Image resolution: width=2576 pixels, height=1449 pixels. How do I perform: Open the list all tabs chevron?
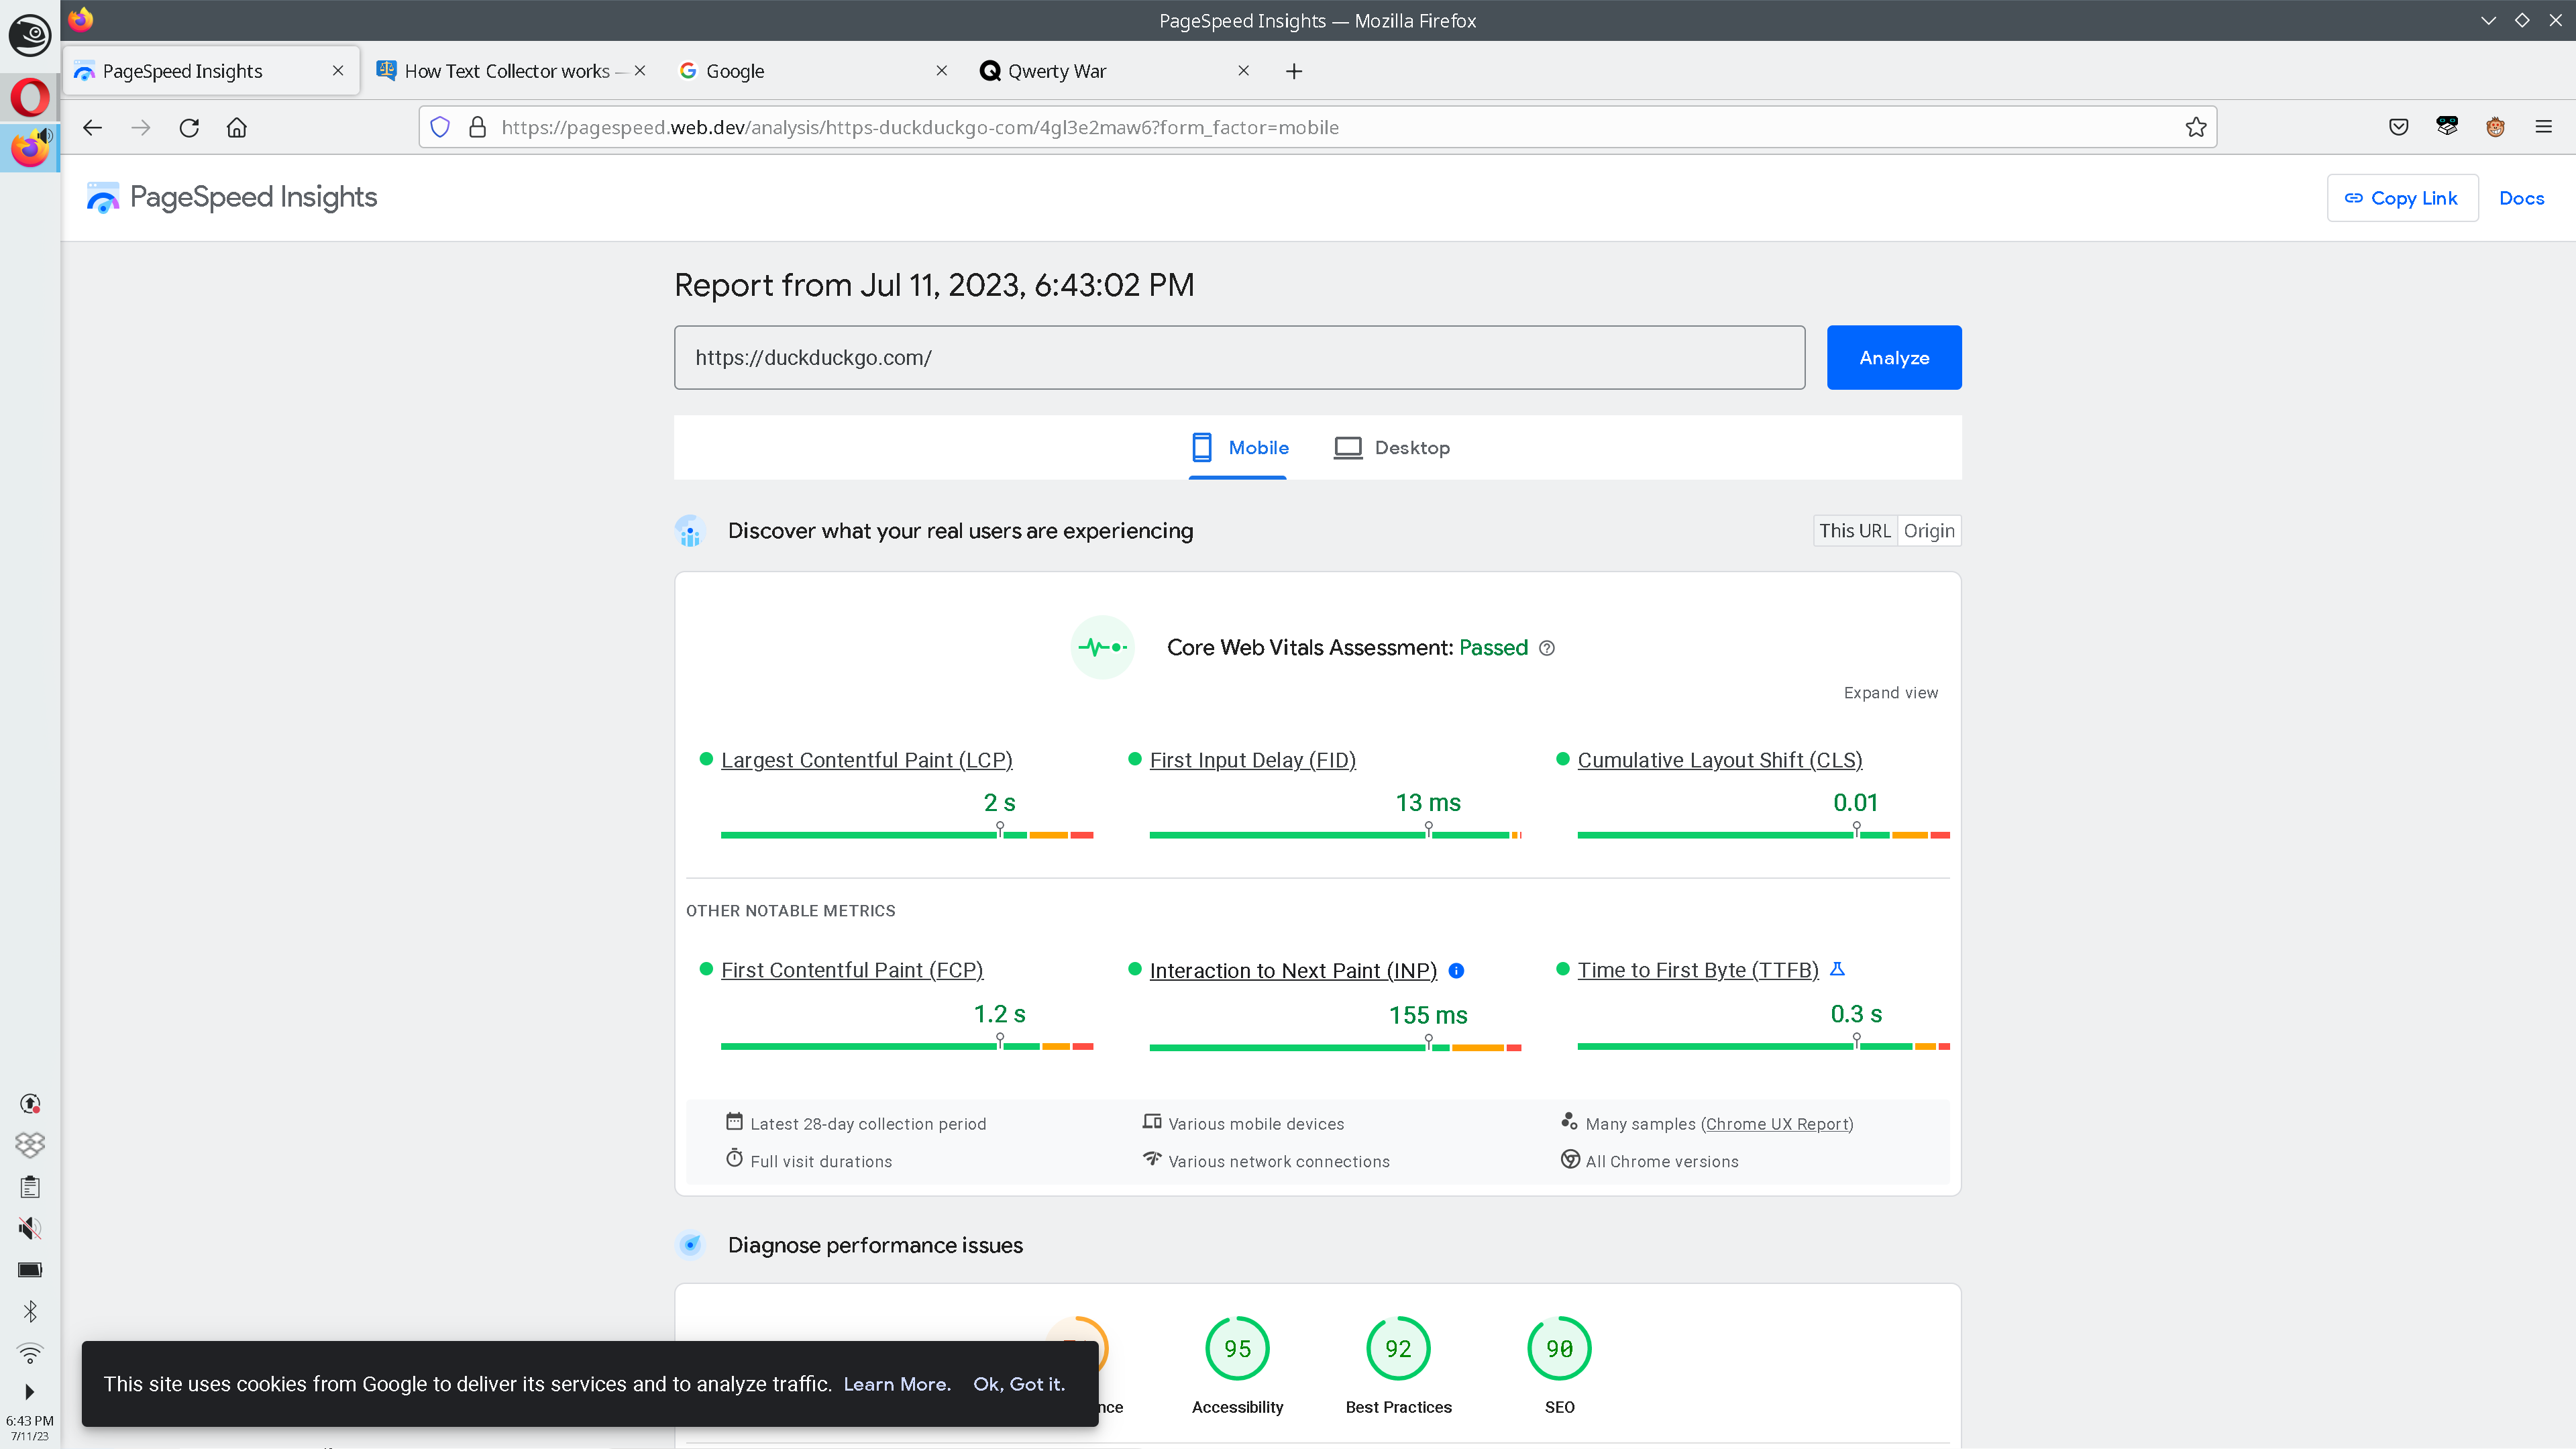coord(2488,20)
